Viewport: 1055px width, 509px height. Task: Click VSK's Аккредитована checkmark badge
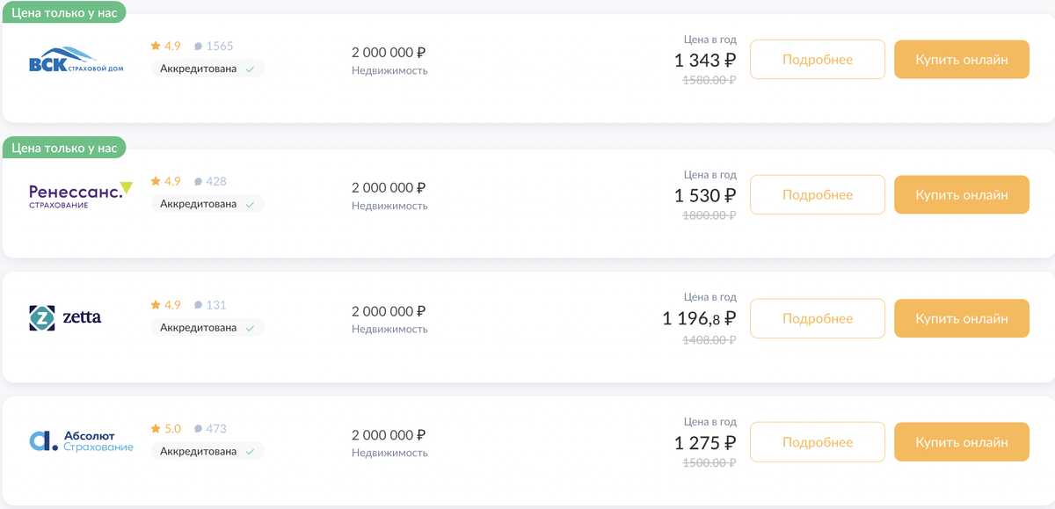tap(207, 69)
